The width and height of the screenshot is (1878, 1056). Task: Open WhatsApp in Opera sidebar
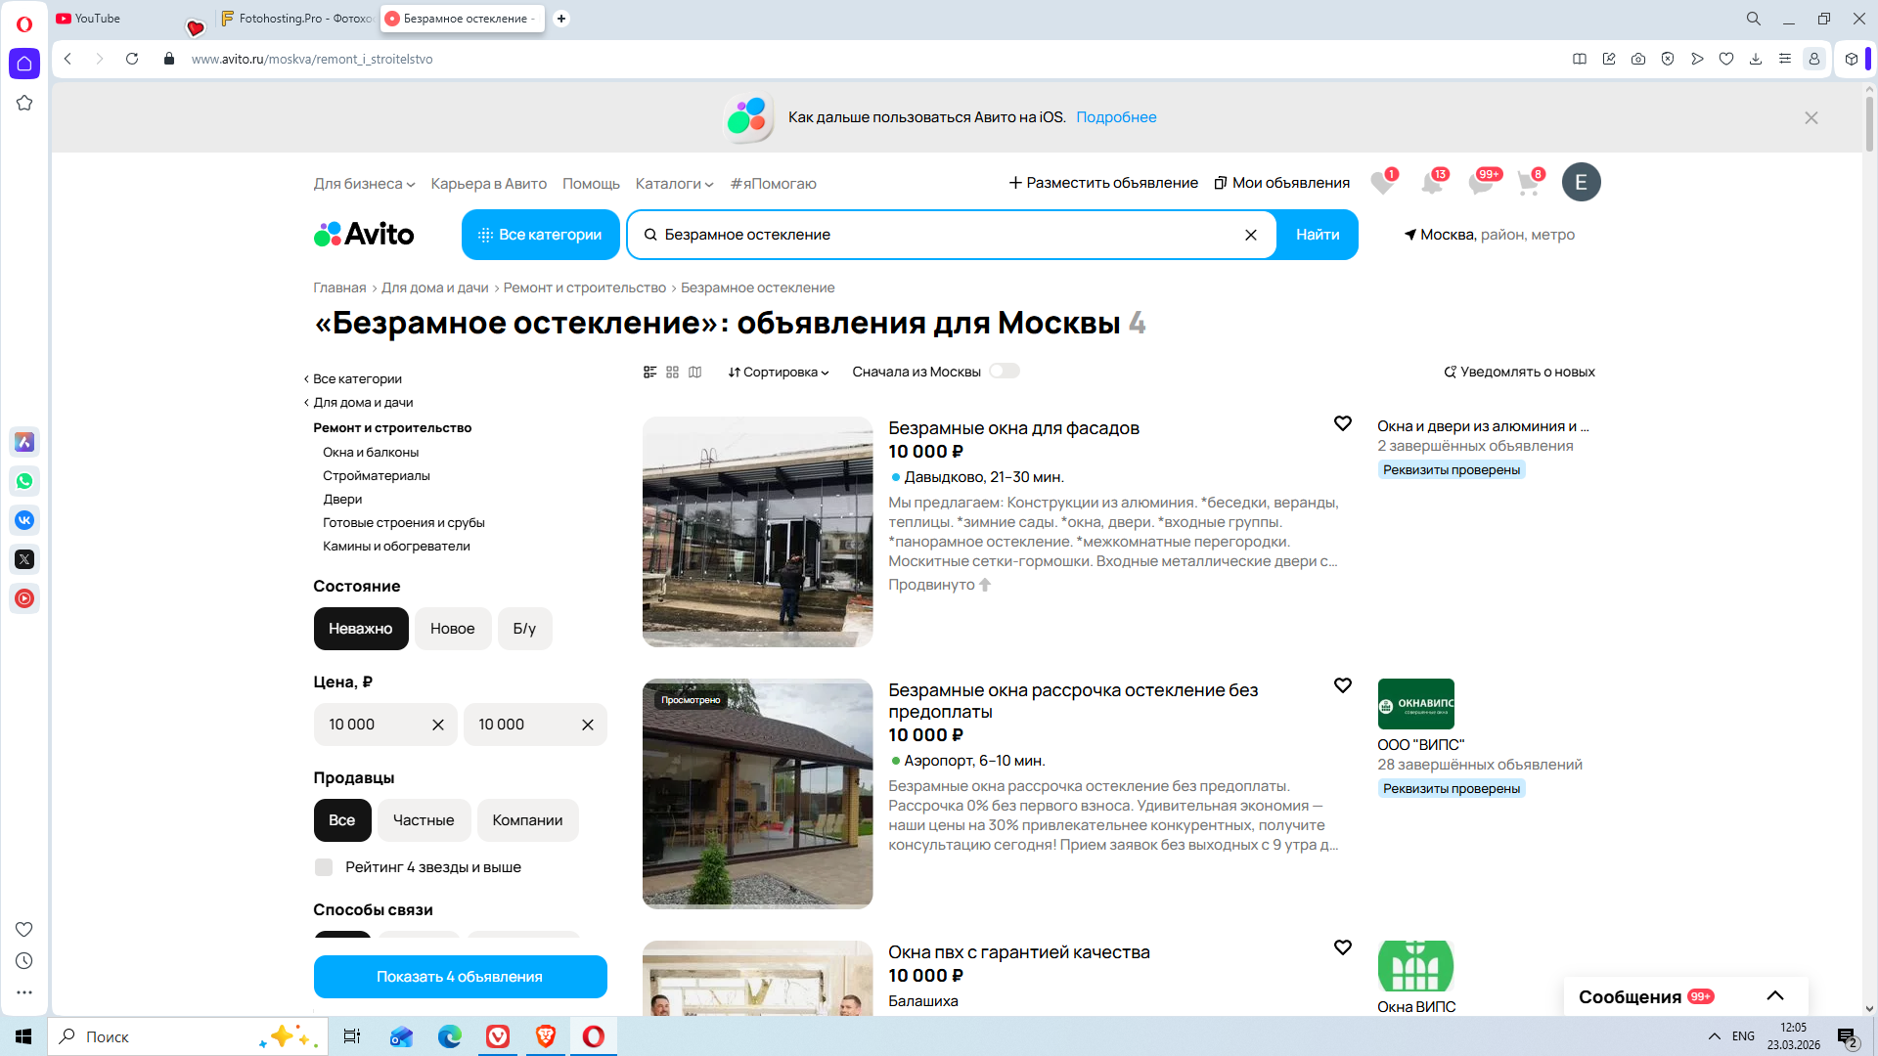point(24,481)
